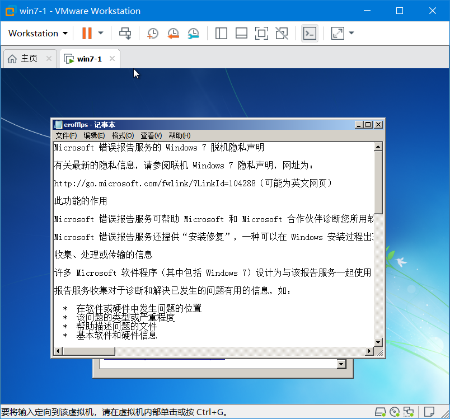Revert the virtual machine to snapshot
This screenshot has height=419, width=450.
[173, 33]
